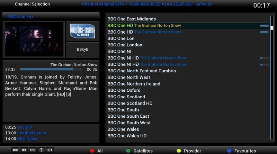Click the 23:35 start time
This screenshot has height=154, width=277.
click(x=10, y=70)
